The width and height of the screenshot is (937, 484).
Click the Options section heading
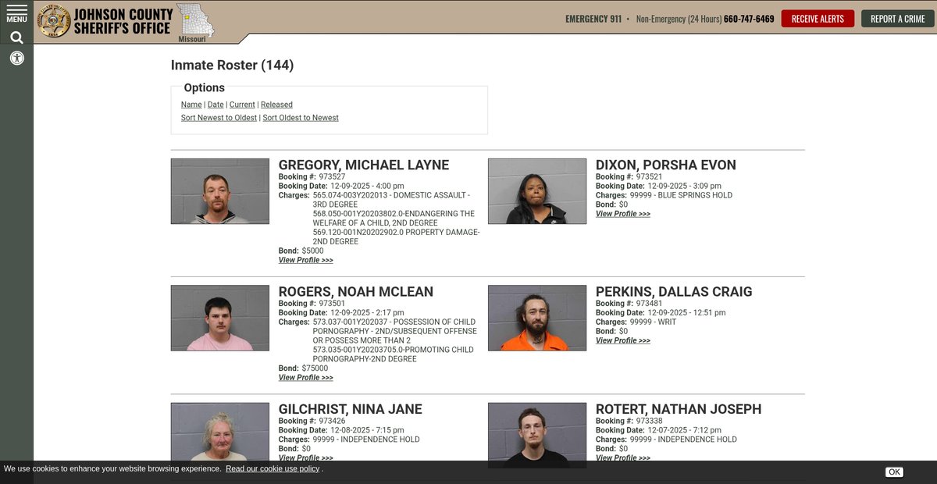(205, 88)
